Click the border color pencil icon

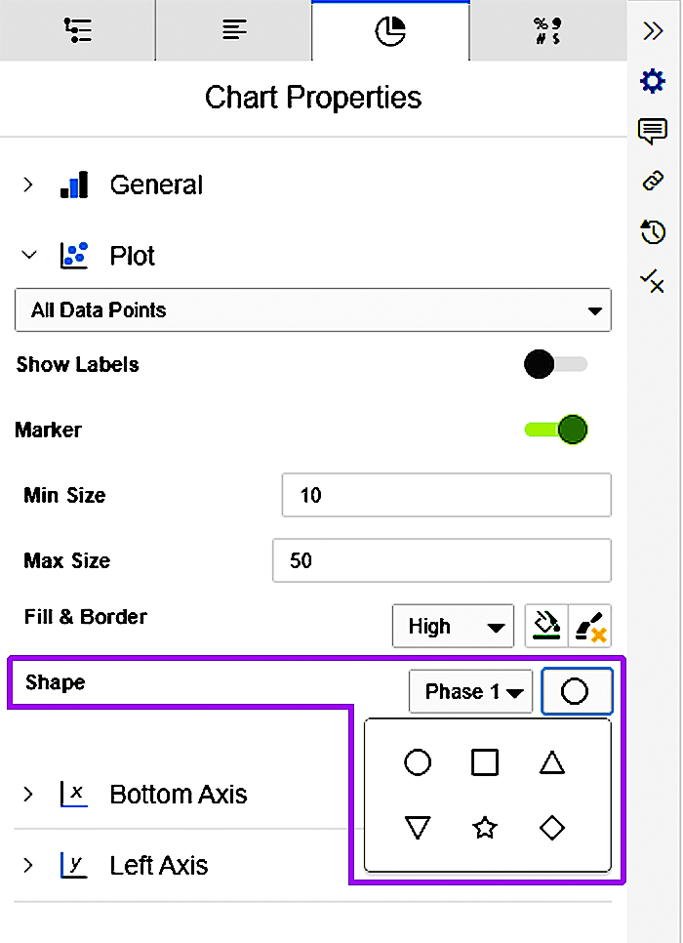click(x=589, y=626)
